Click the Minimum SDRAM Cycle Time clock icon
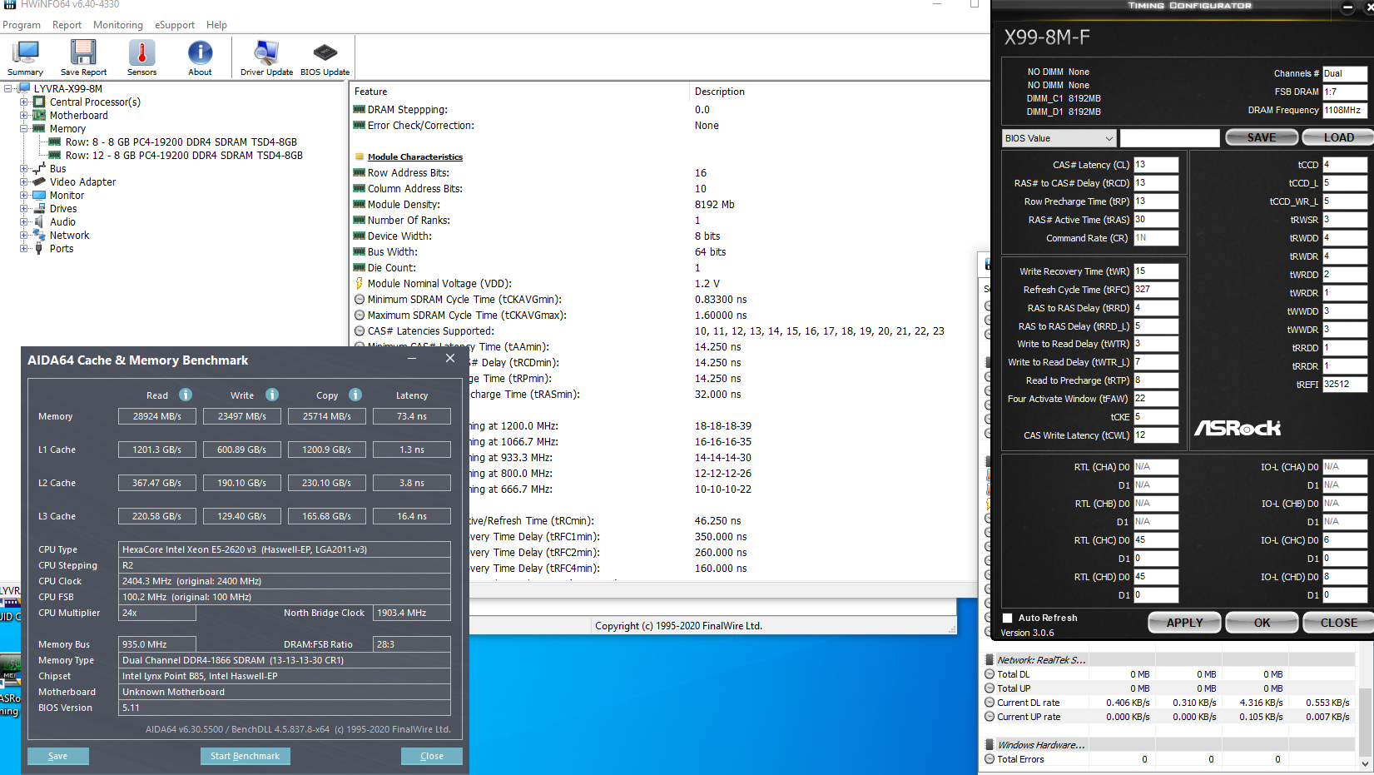This screenshot has width=1374, height=775. point(360,300)
